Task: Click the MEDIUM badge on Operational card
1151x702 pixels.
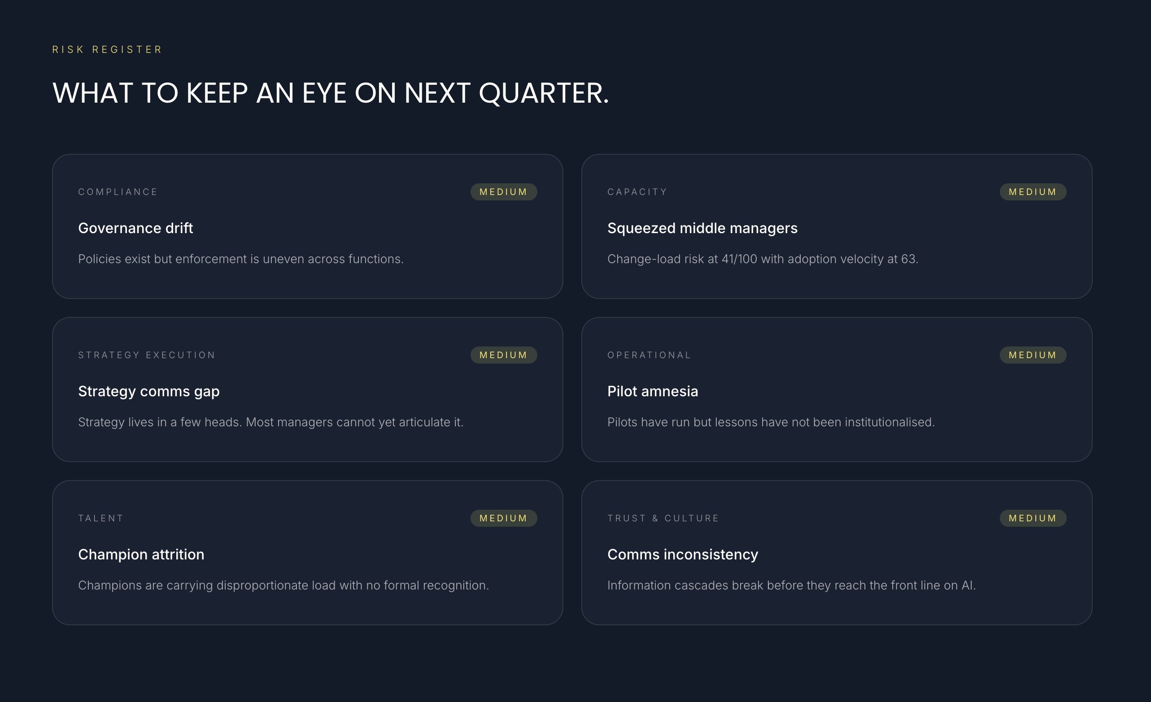Action: (1033, 355)
